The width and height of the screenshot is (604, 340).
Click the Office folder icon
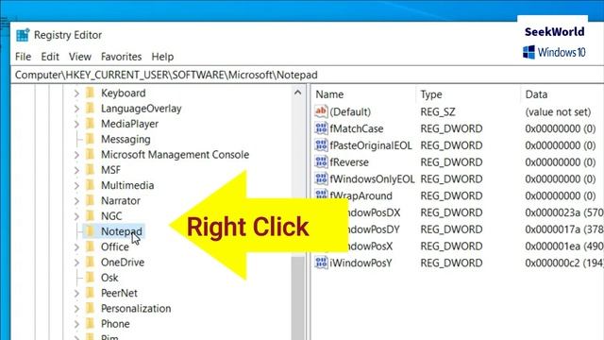(x=91, y=246)
